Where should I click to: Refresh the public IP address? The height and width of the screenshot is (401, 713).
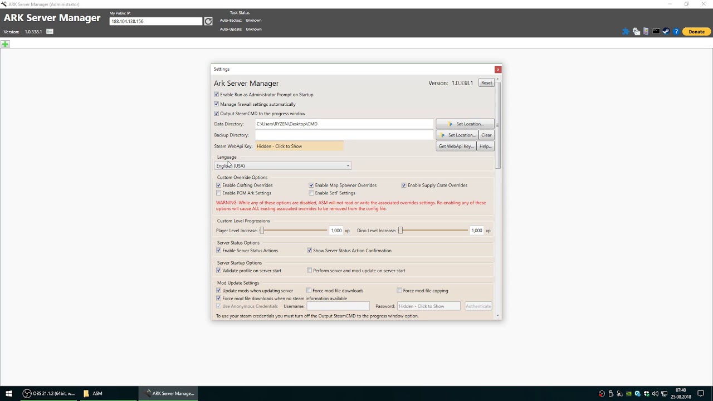point(208,21)
